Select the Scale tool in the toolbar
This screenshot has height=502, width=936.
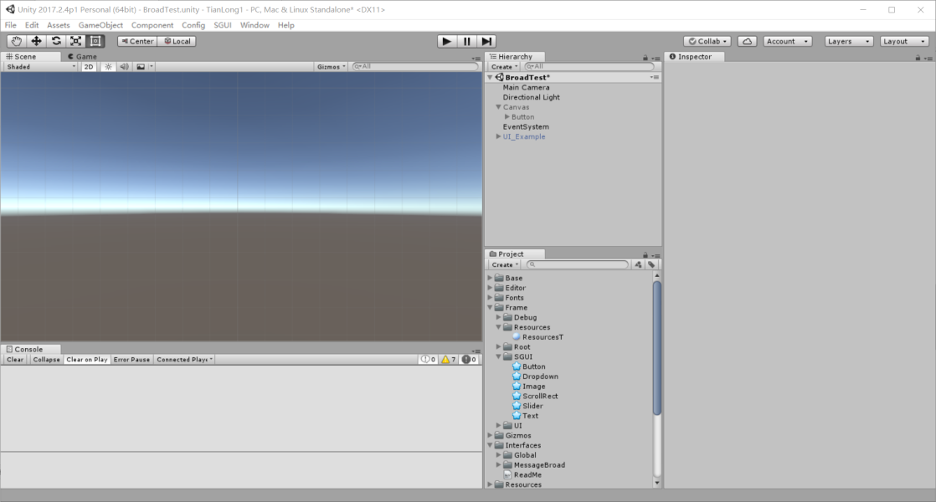coord(76,41)
